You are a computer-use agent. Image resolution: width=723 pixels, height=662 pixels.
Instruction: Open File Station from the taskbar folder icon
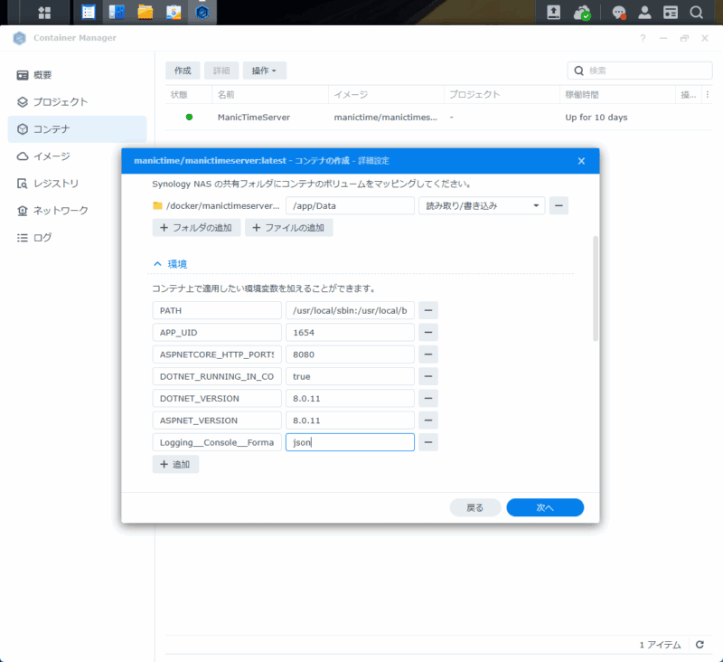(x=145, y=13)
